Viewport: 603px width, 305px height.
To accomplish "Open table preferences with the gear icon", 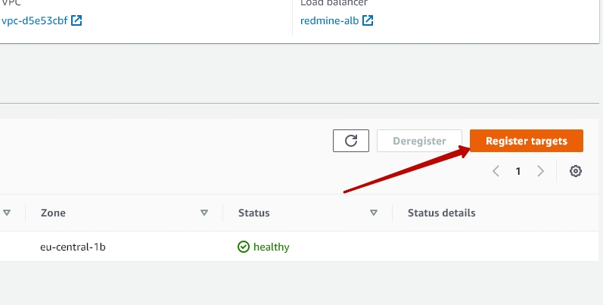I will click(x=576, y=171).
